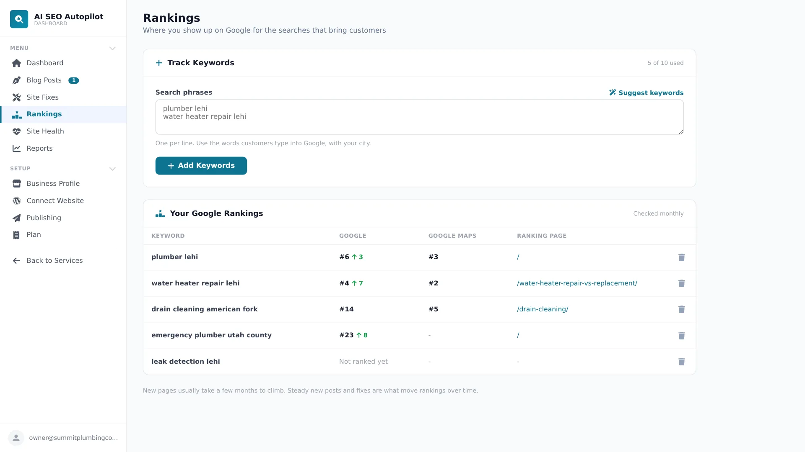Focus the Search phrases text area
Image resolution: width=805 pixels, height=452 pixels.
419,117
